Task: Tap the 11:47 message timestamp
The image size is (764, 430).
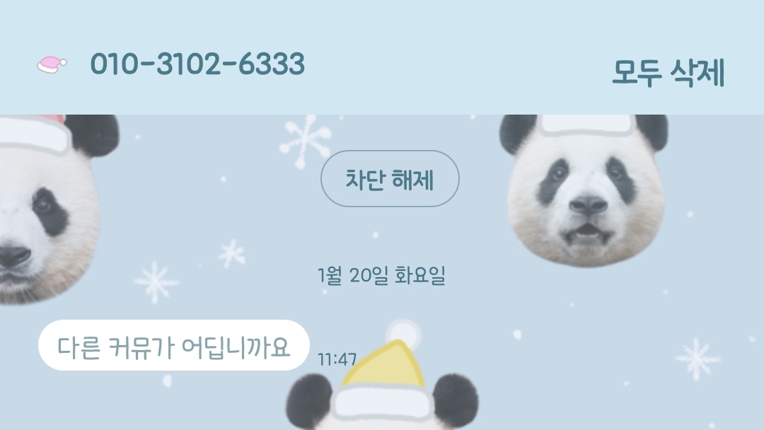Action: [x=337, y=360]
